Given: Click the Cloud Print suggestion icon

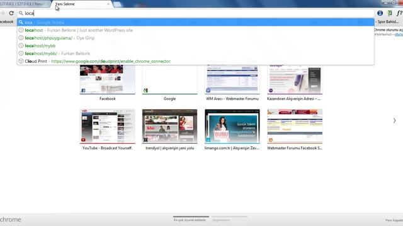Looking at the screenshot, I should click(x=21, y=61).
